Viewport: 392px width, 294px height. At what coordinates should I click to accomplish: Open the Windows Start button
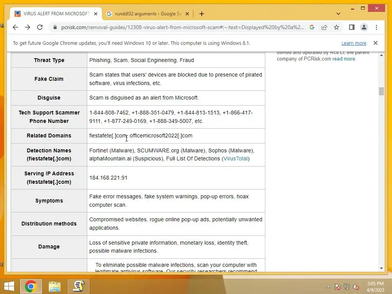pos(9,286)
